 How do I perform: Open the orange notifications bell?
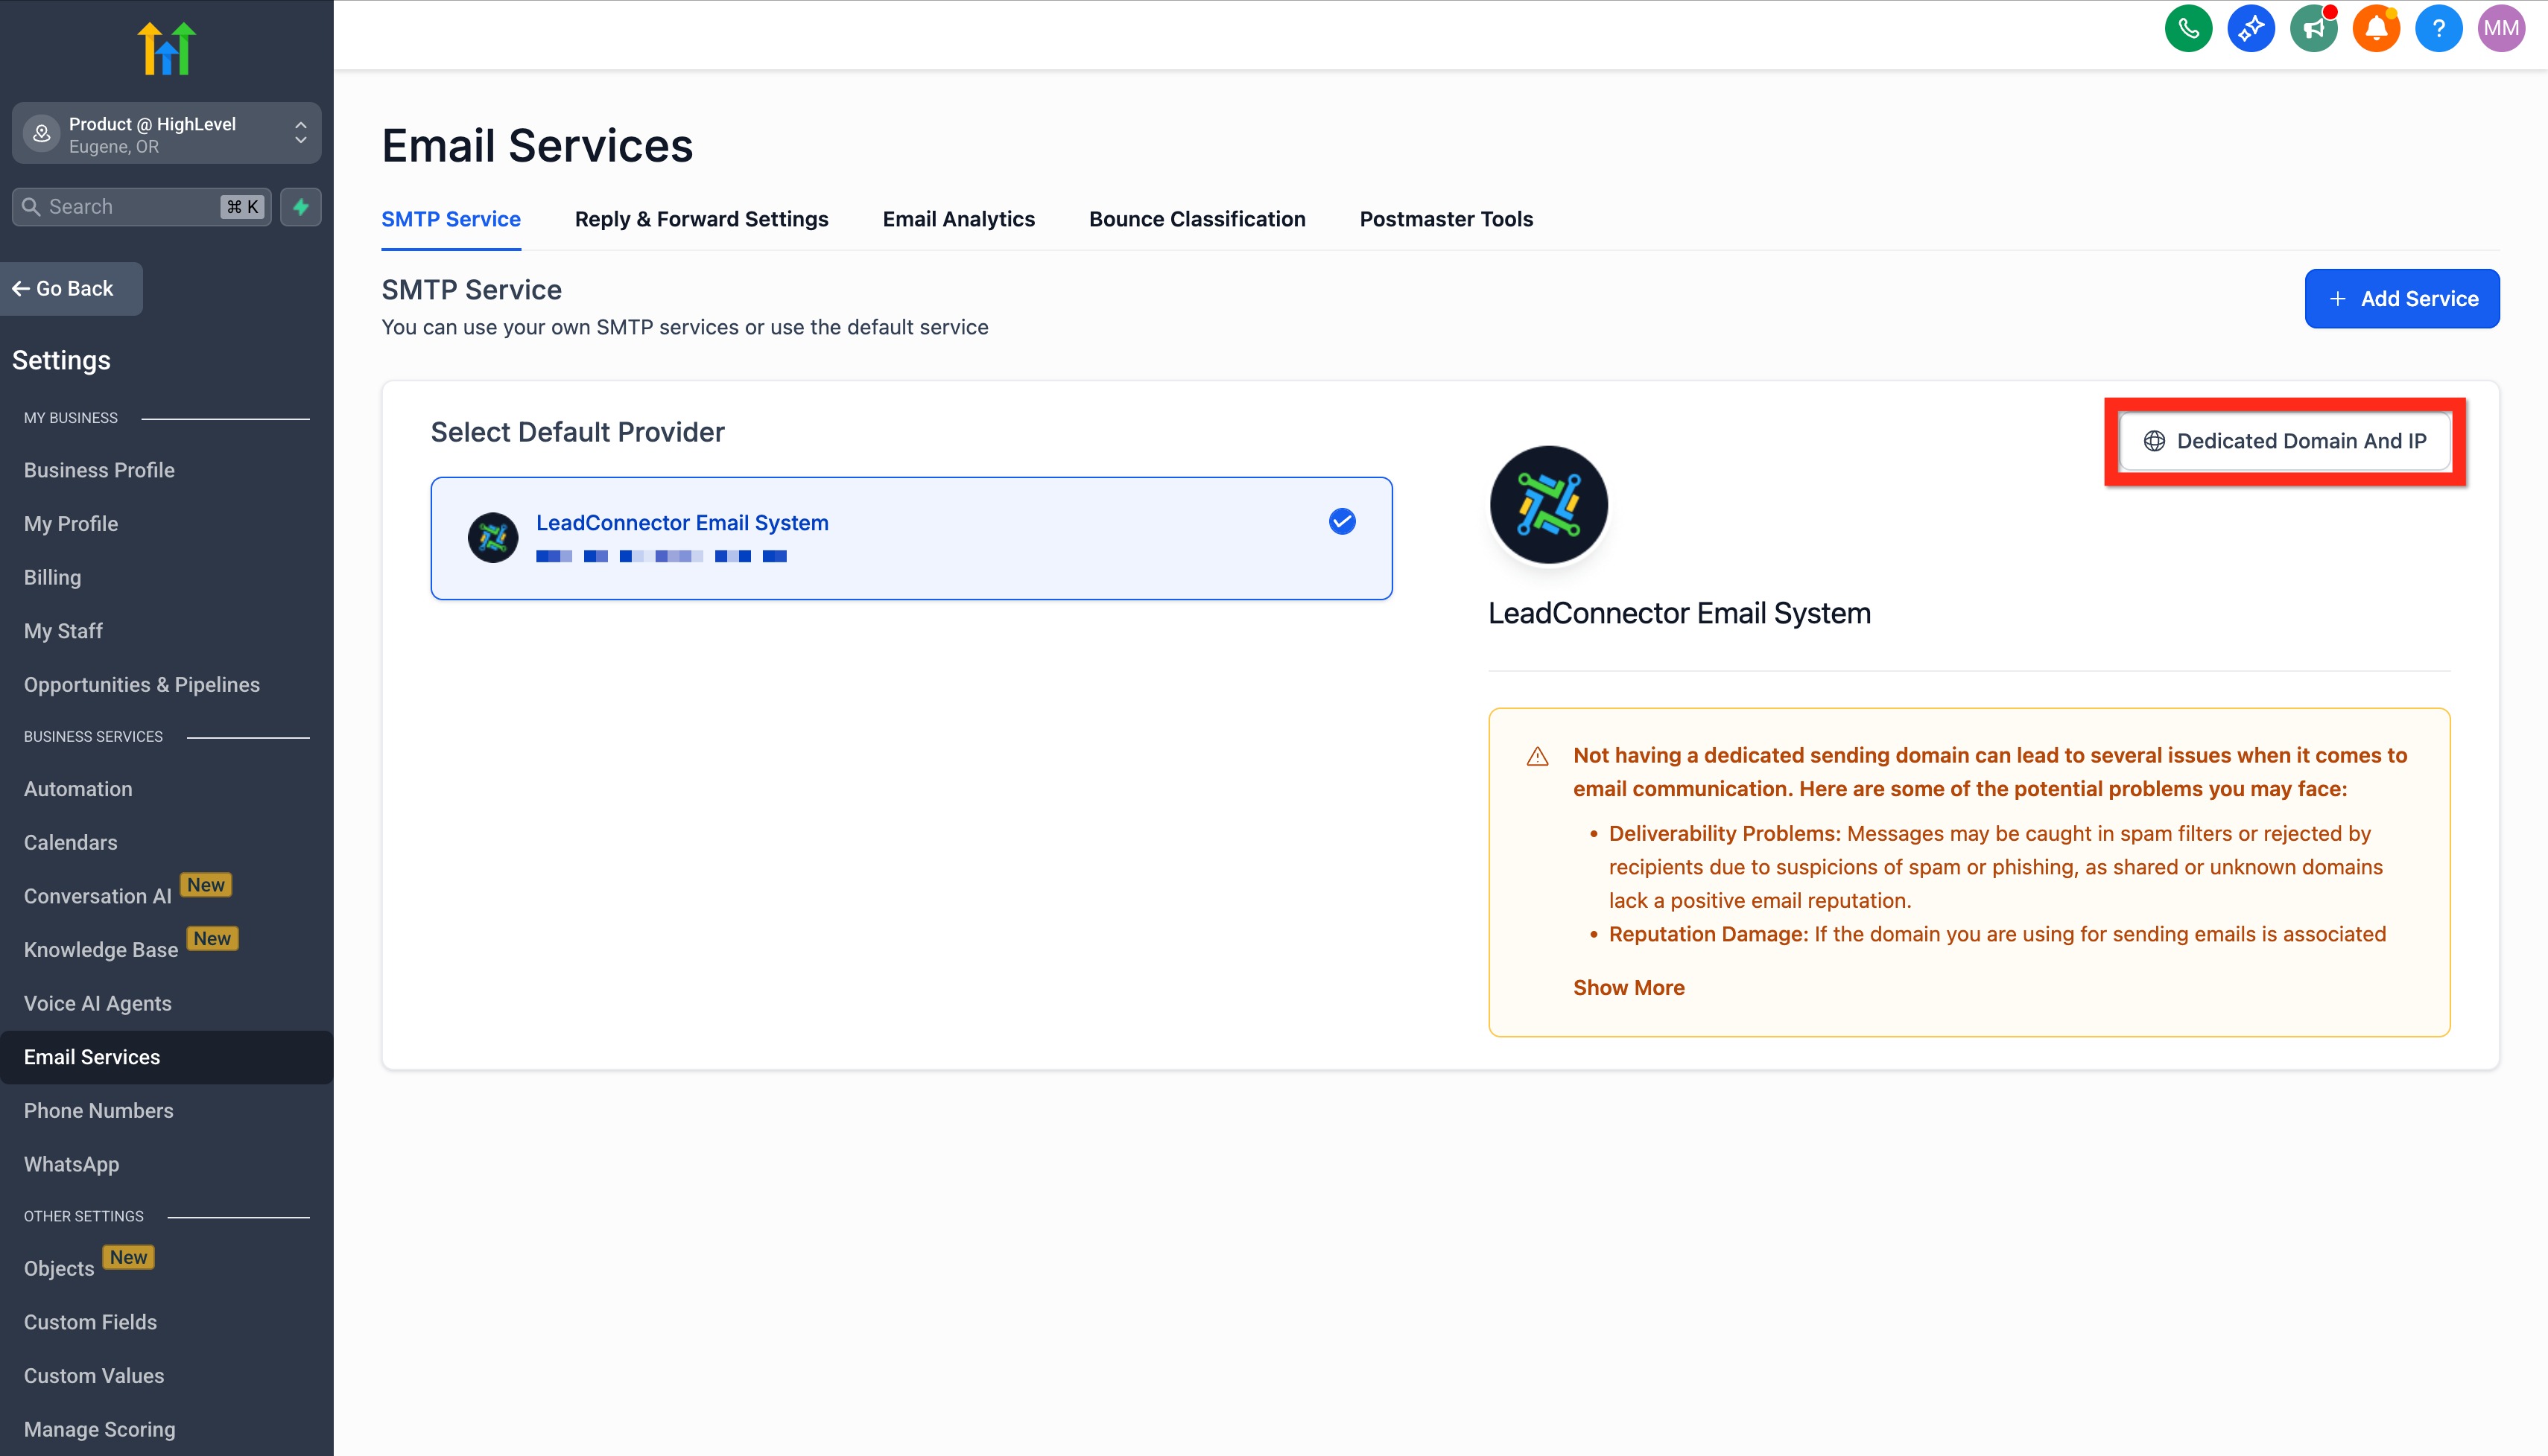(2376, 28)
